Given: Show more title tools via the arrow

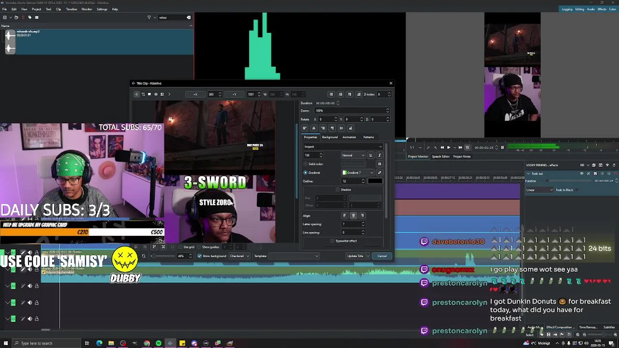Looking at the screenshot, I should coord(169,94).
